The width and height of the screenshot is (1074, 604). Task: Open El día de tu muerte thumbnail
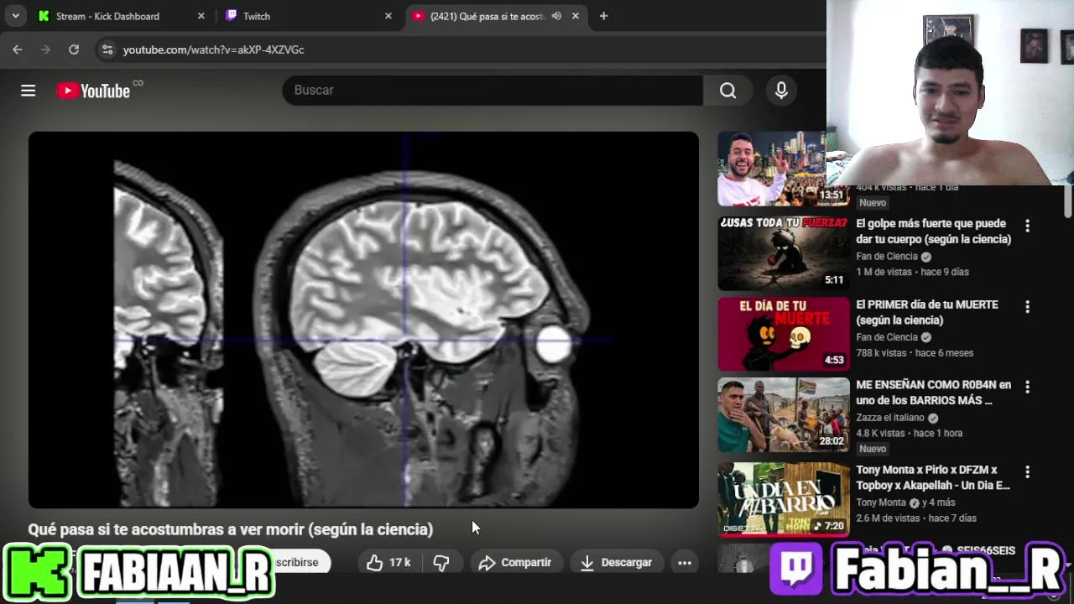(x=784, y=333)
